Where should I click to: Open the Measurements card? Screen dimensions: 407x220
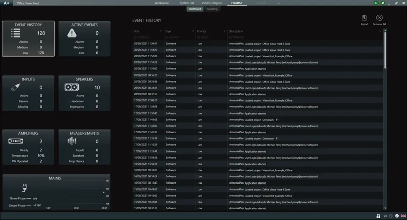(x=84, y=147)
